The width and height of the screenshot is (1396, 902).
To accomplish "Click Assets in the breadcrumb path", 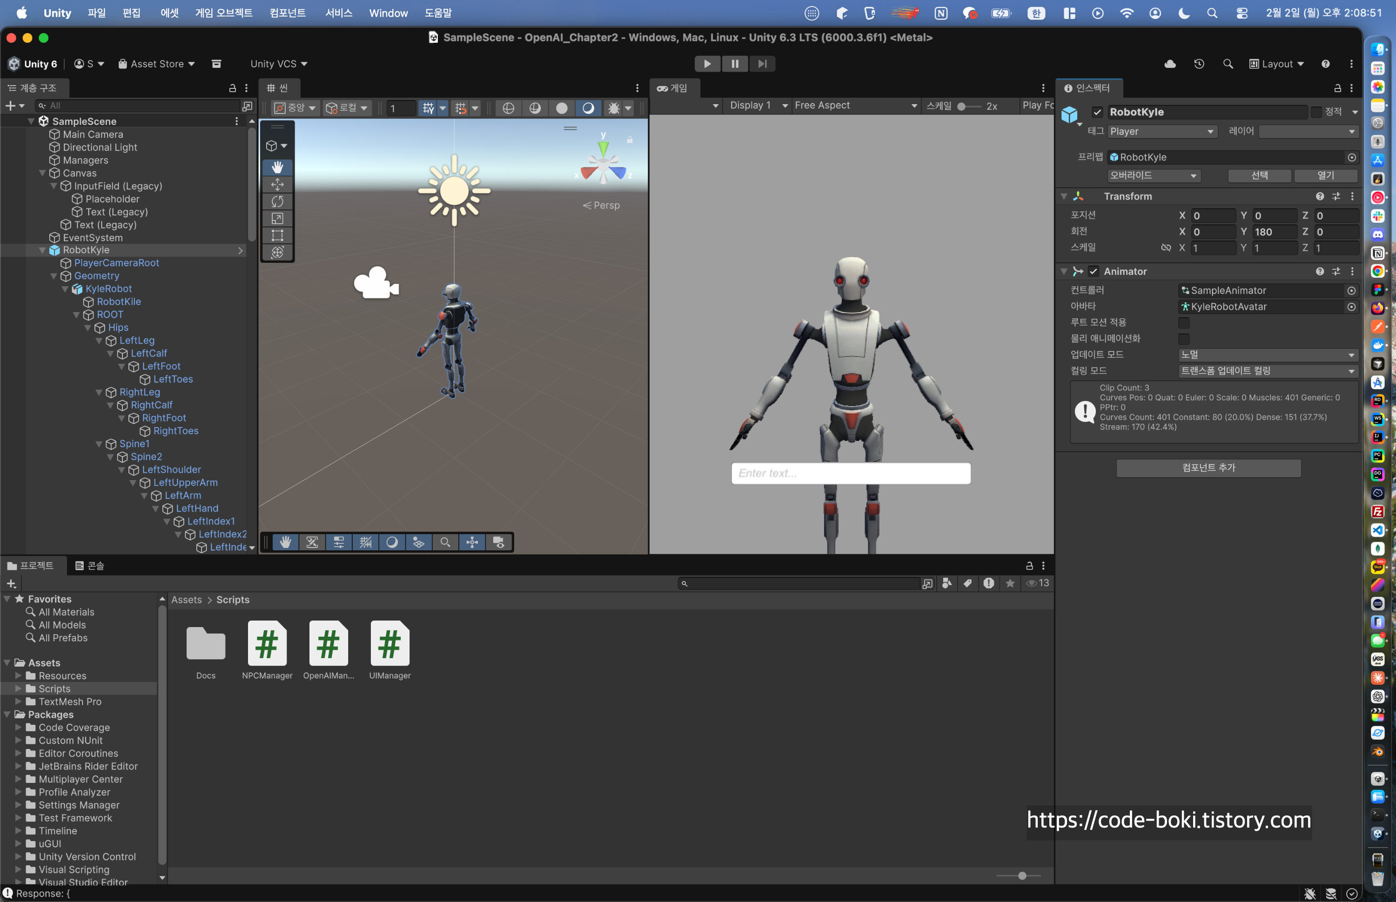I will pos(186,600).
